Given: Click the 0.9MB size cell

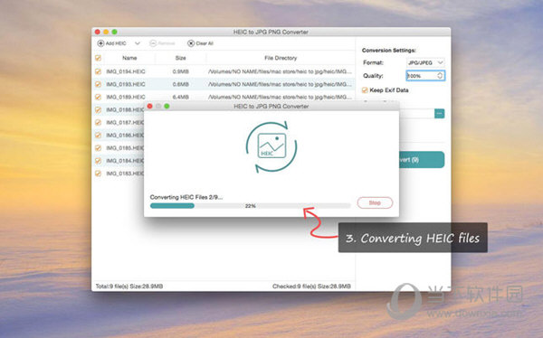Looking at the screenshot, I should [x=180, y=71].
